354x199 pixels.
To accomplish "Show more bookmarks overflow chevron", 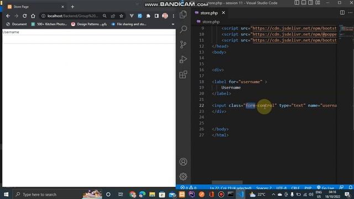I will tap(173, 24).
